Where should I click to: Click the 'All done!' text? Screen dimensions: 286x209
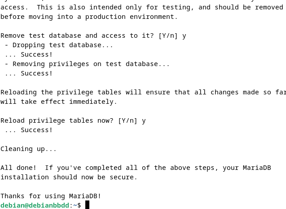coord(18,168)
